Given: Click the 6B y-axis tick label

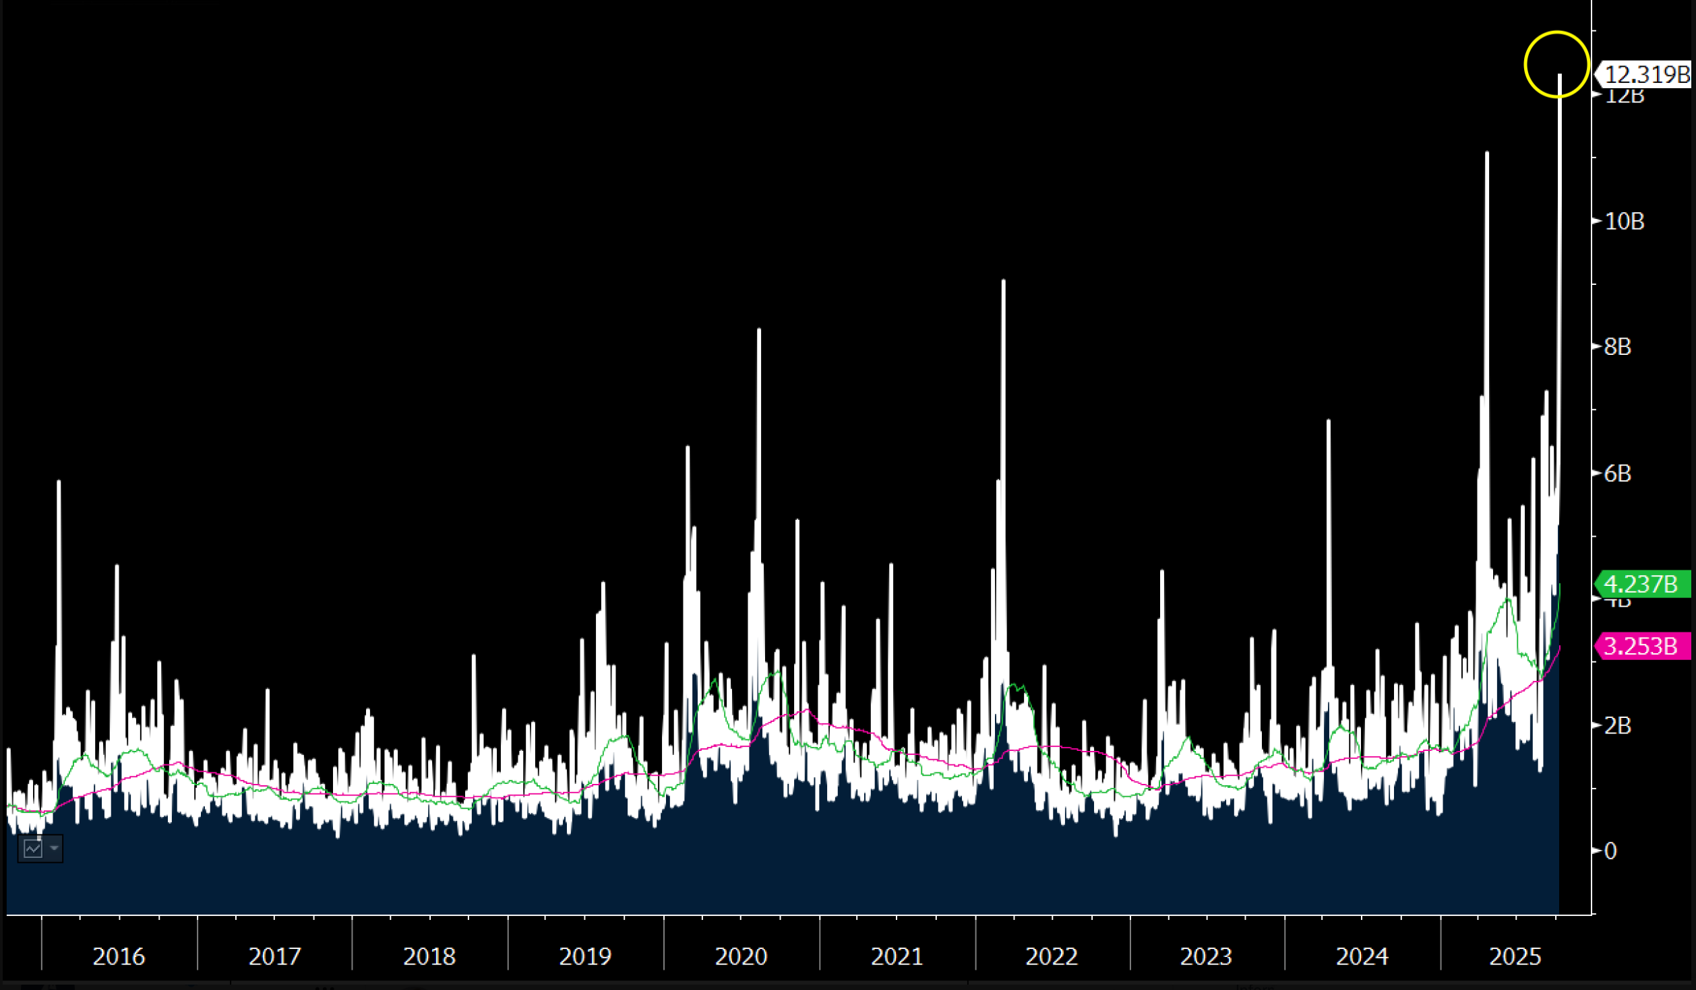Looking at the screenshot, I should (1618, 473).
